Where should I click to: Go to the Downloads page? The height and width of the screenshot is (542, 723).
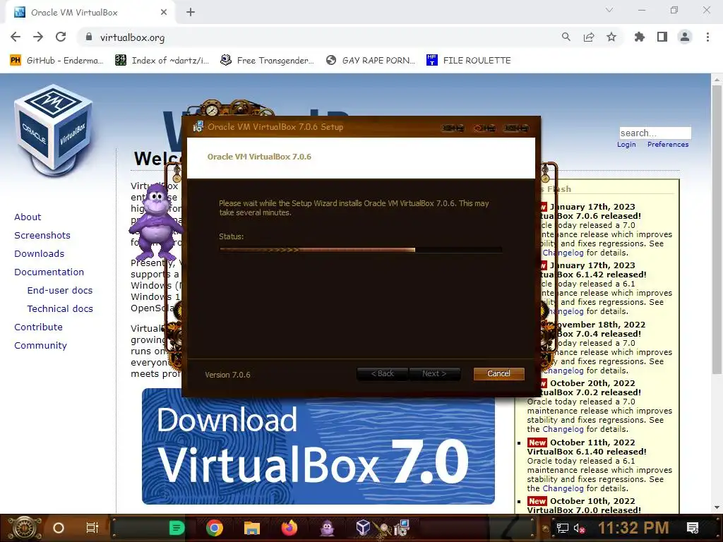(40, 254)
